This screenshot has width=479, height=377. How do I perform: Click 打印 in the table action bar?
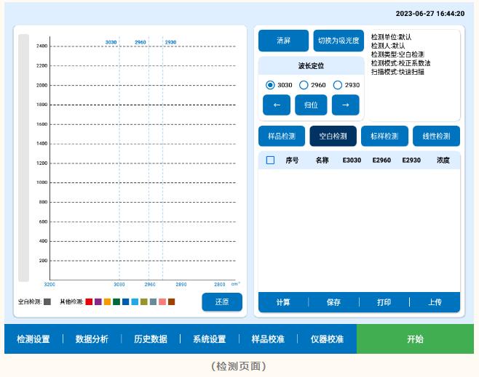tap(384, 302)
